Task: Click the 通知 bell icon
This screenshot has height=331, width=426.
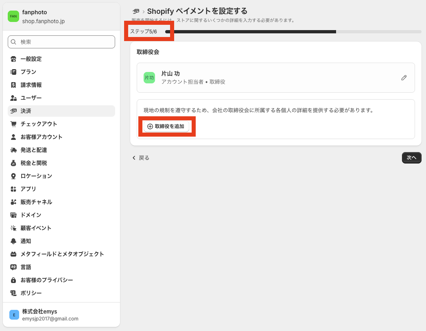Action: (x=13, y=241)
